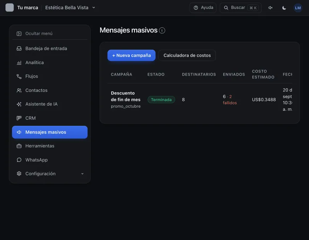Collapse sidebar with Ocultar menú
This screenshot has height=240, width=309.
[50, 34]
